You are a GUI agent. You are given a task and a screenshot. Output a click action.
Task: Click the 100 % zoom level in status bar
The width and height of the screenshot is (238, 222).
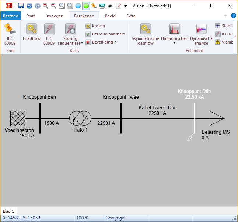[83, 218]
